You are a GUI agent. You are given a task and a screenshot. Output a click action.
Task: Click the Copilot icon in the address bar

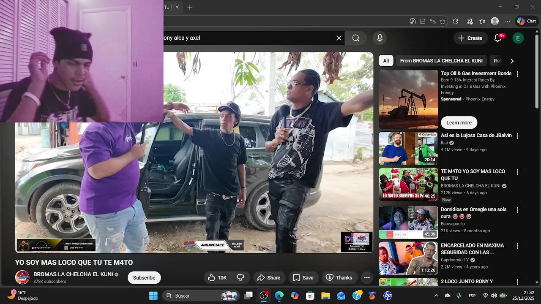(413, 21)
